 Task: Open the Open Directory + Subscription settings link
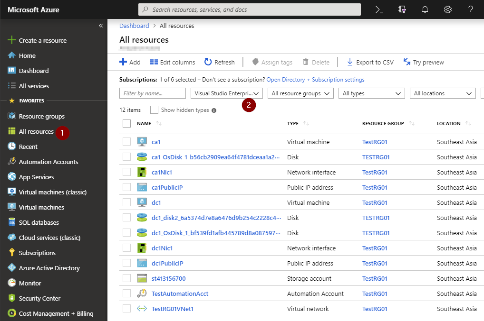pos(315,80)
